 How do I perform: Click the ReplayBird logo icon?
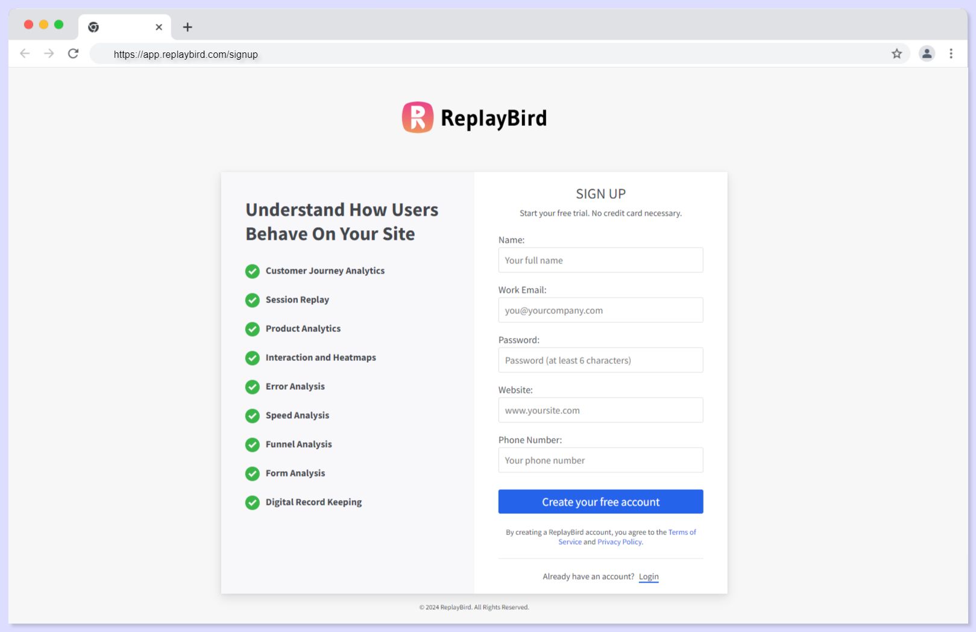pos(418,117)
